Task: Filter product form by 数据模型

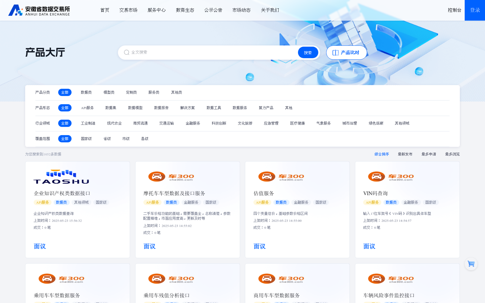Action: 135,108
